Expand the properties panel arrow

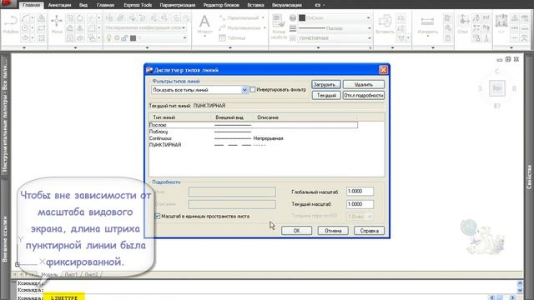tap(319, 47)
